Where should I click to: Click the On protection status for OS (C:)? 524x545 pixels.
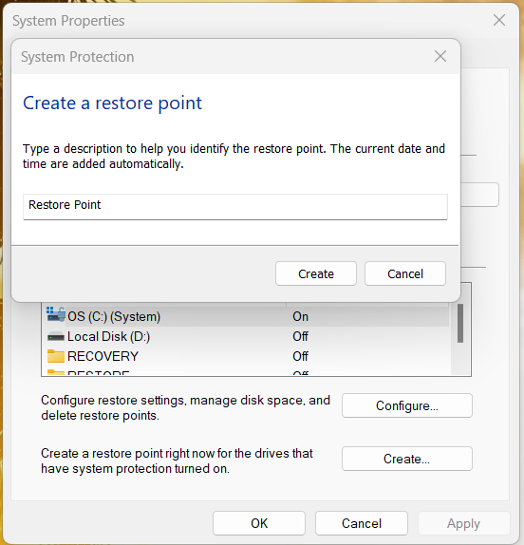300,316
